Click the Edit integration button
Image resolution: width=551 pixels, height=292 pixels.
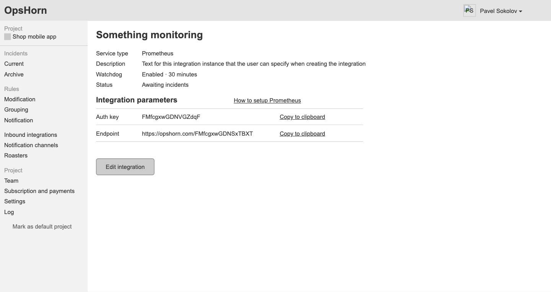(125, 167)
